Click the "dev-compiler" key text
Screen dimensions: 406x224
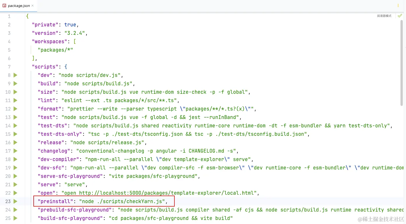(58, 159)
